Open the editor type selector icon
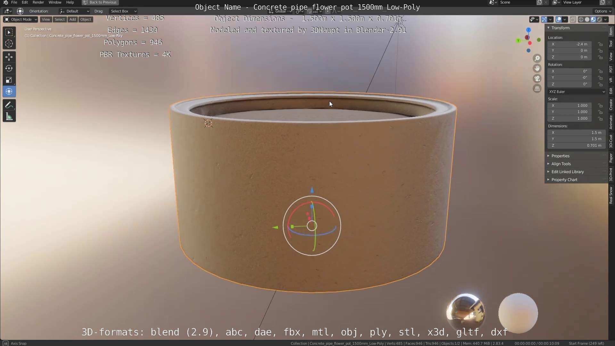615x346 pixels. (x=8, y=11)
